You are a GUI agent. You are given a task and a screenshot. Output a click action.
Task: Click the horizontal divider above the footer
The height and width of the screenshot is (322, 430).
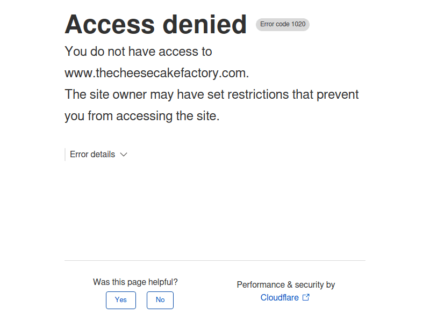click(x=215, y=260)
